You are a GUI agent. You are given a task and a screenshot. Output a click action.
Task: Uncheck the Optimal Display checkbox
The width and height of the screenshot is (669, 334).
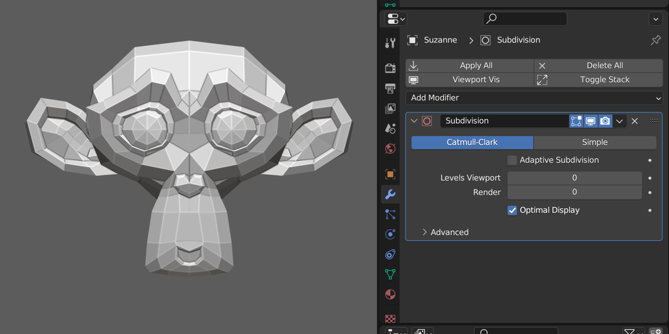[x=512, y=210]
